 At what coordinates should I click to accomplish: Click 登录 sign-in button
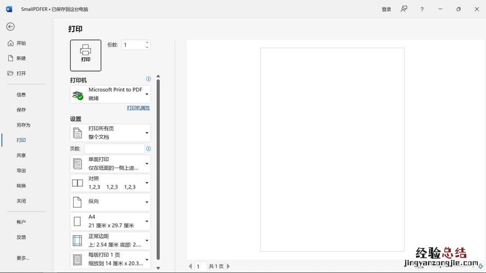coord(386,9)
